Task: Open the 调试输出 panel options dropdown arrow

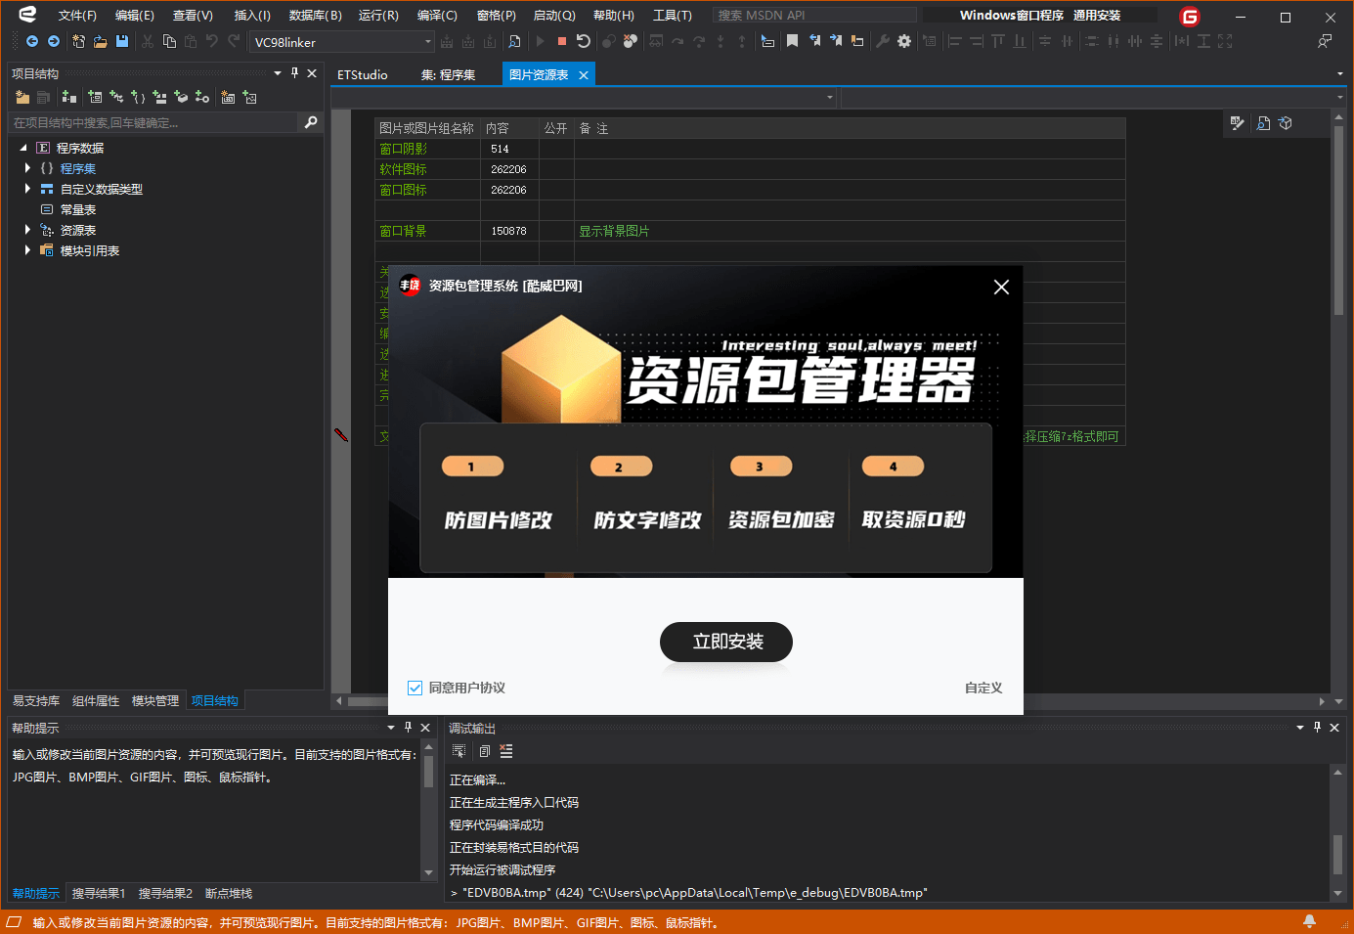Action: (x=1300, y=728)
